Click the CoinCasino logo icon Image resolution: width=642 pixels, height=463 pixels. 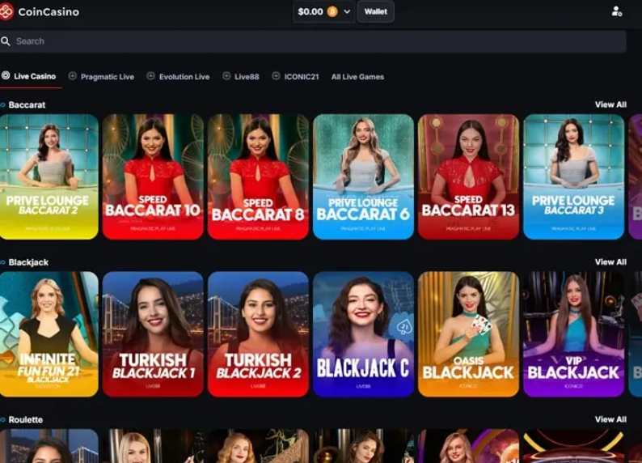[6, 11]
